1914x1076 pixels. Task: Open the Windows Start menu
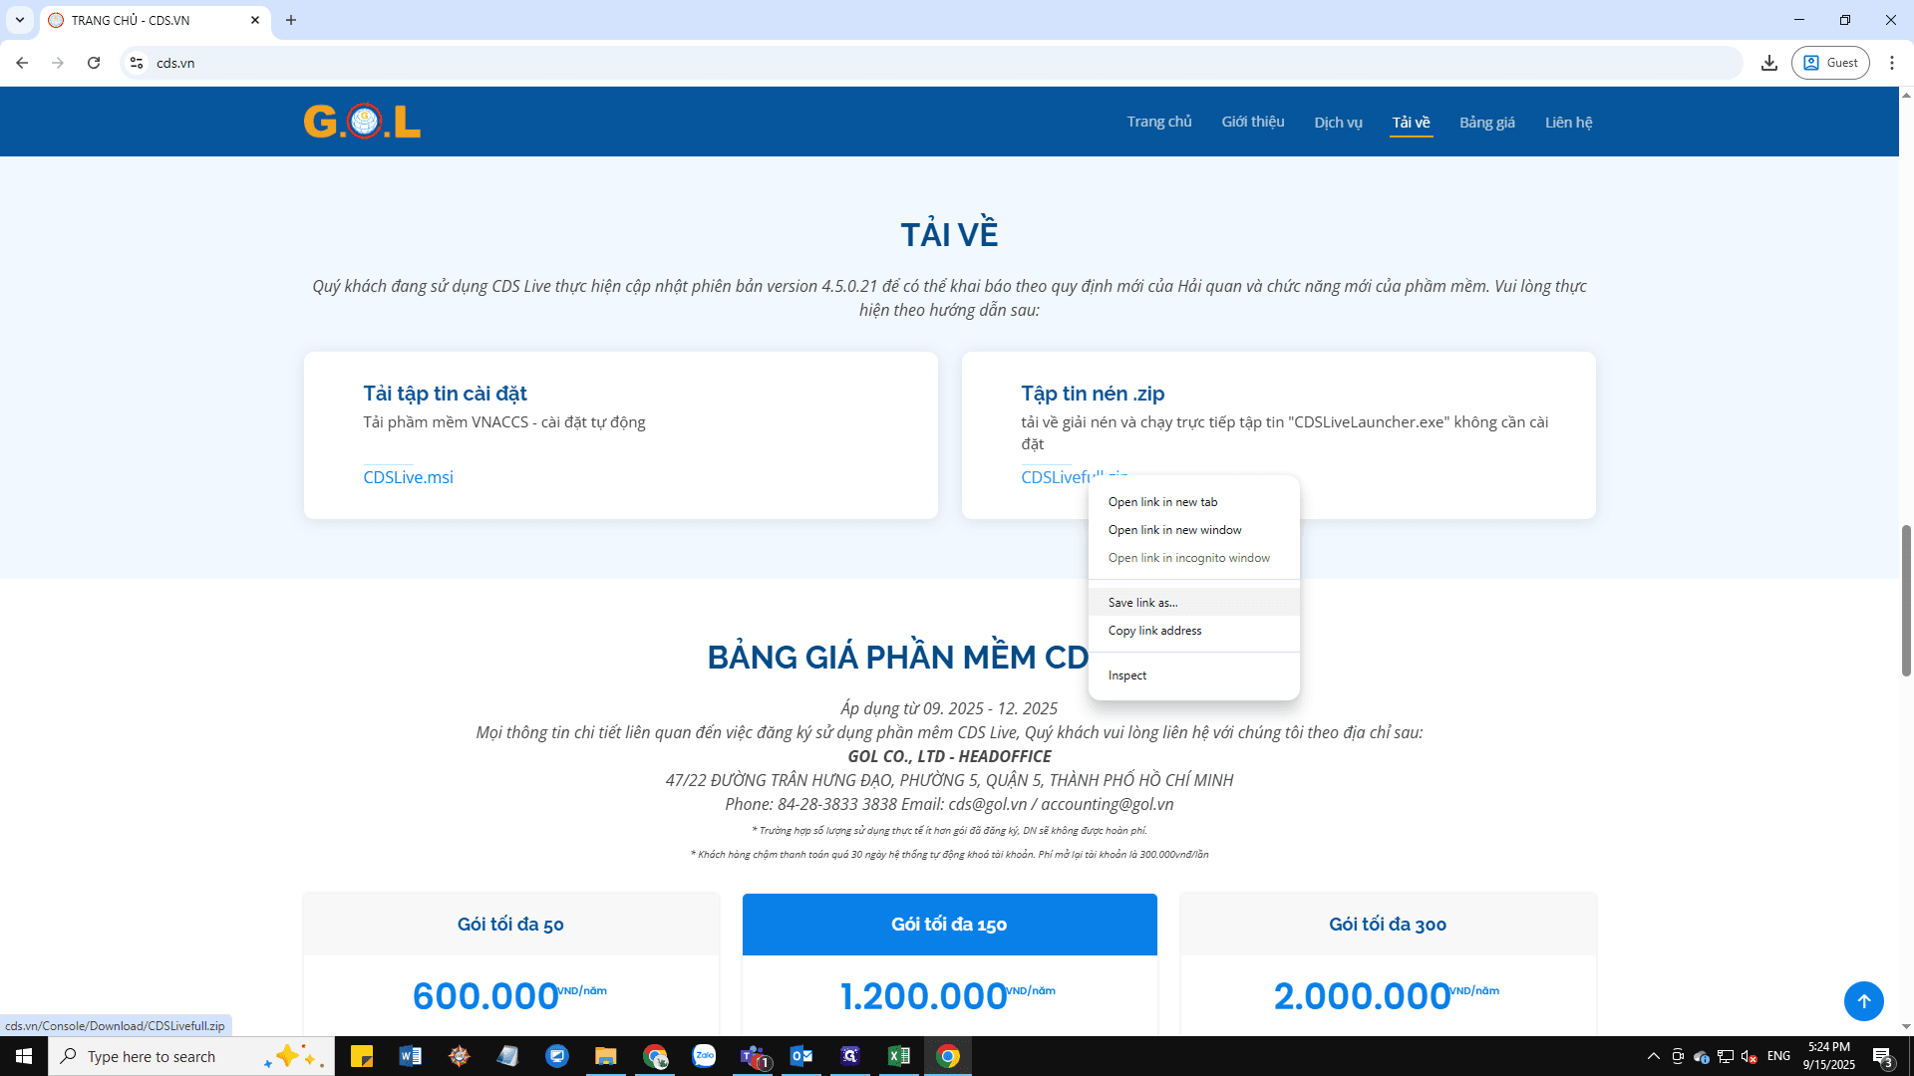[x=24, y=1056]
